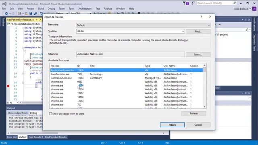Close the Attach to Process dialog

(210, 17)
